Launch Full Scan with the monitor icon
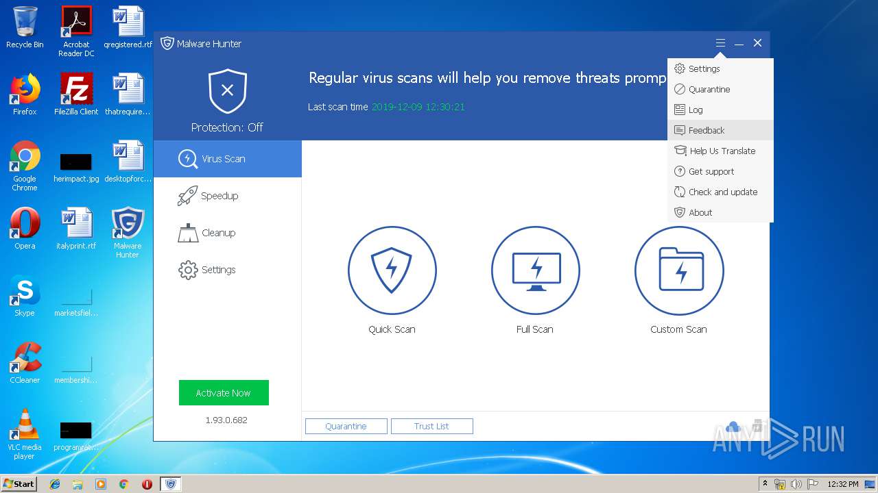878x493 pixels. tap(535, 270)
